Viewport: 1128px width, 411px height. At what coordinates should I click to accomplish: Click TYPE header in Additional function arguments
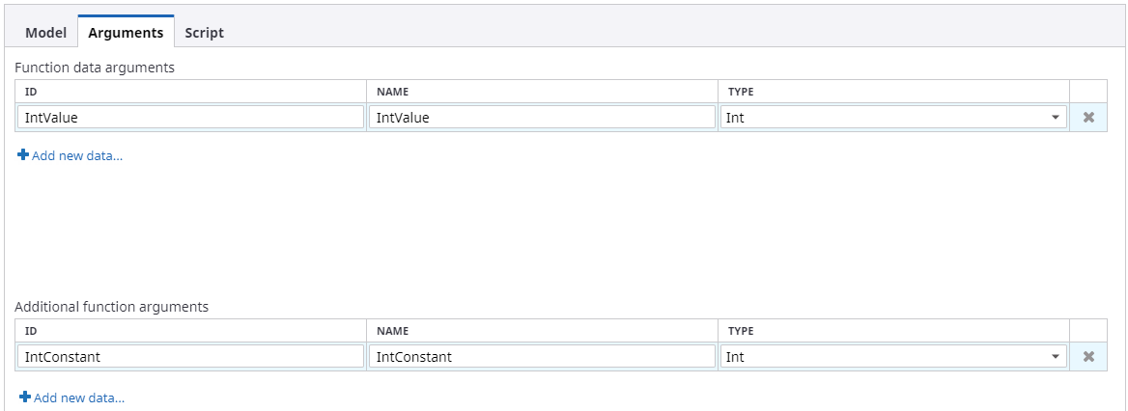tap(741, 331)
